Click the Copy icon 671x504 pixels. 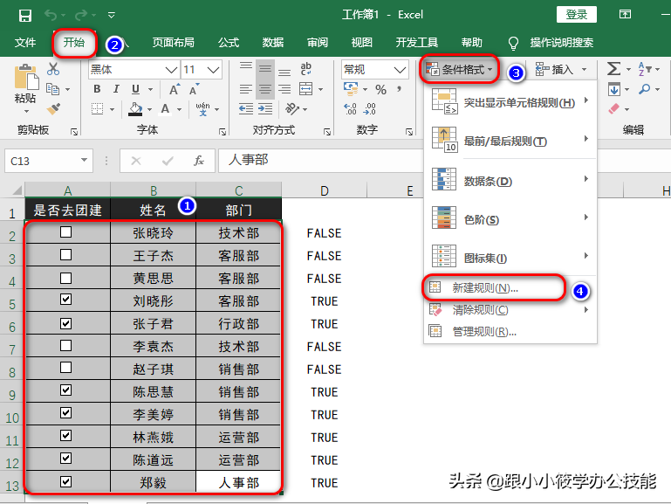coord(52,89)
